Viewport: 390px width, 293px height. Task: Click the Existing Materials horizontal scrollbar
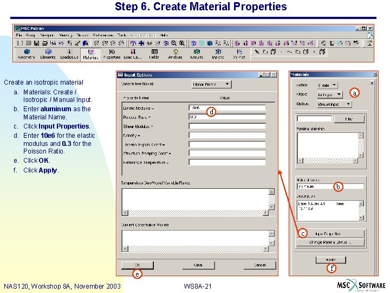[x=328, y=161]
